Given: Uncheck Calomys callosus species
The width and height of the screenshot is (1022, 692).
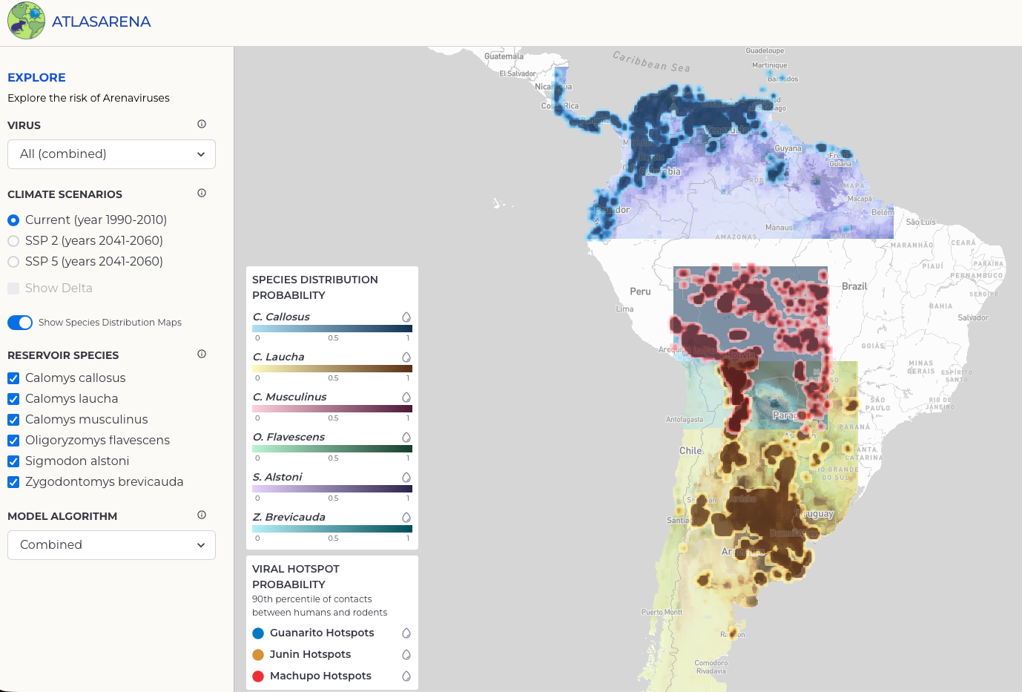Looking at the screenshot, I should 13,378.
